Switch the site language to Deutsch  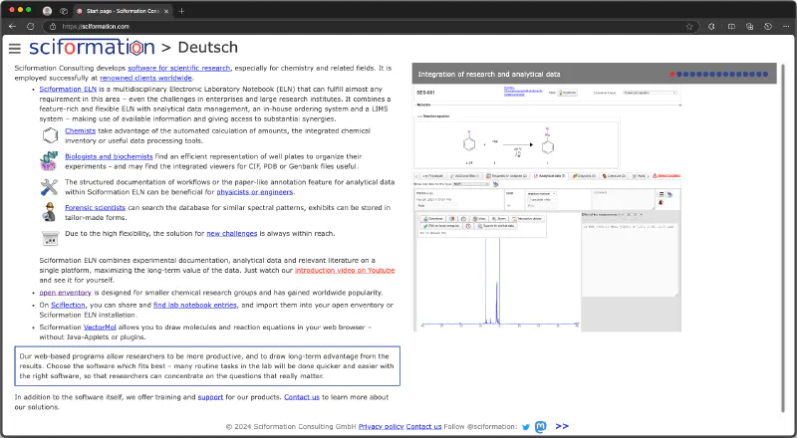(207, 47)
